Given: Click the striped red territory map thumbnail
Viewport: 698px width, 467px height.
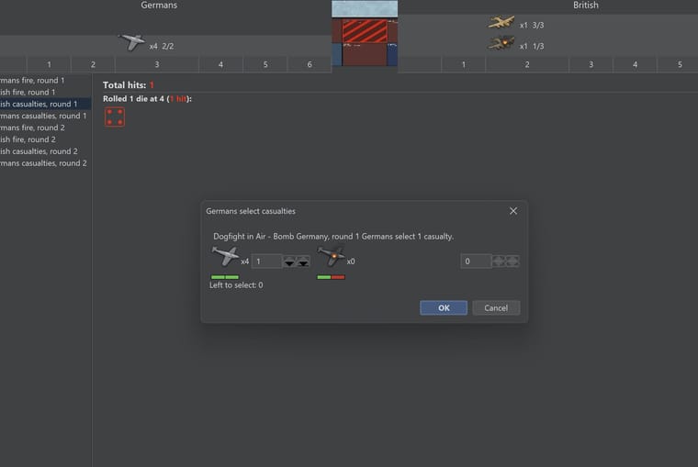Looking at the screenshot, I should [x=365, y=31].
